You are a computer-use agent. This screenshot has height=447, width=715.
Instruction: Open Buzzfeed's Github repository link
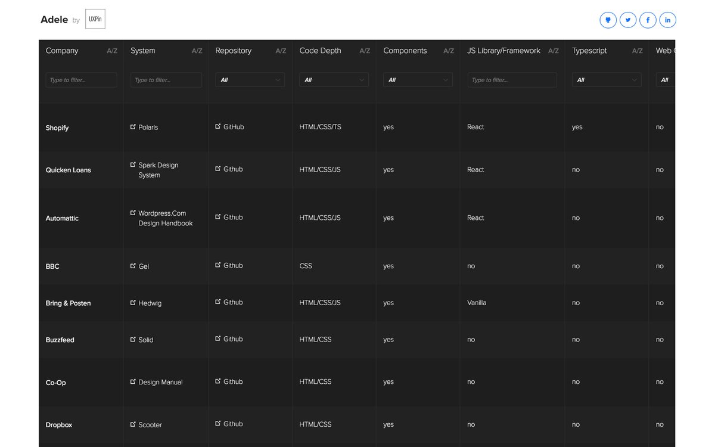(233, 339)
